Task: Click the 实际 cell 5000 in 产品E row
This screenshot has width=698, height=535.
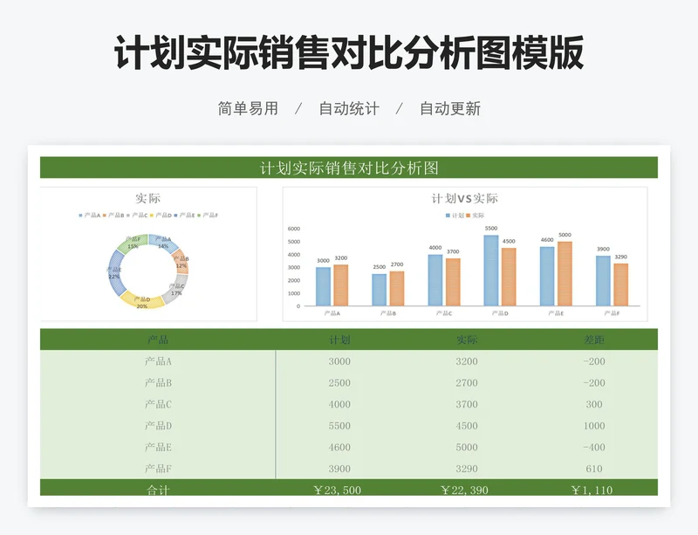Action: [x=467, y=447]
